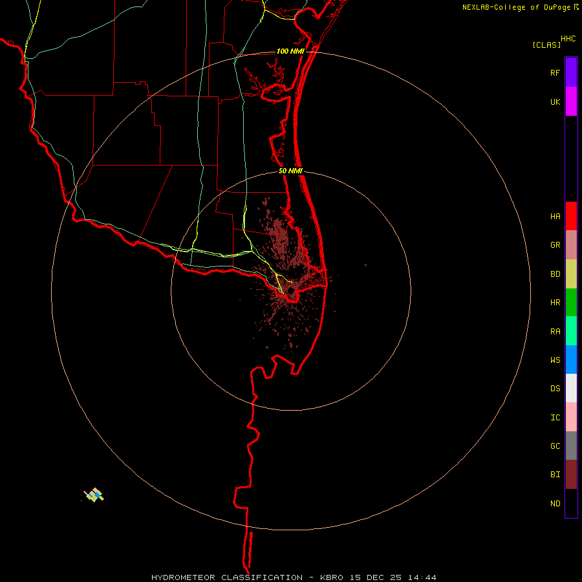The height and width of the screenshot is (582, 582).
Task: Click the ND legend label
Action: (x=555, y=504)
